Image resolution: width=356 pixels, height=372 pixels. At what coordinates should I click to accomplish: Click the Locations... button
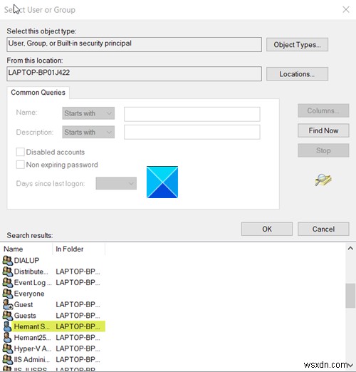(297, 74)
